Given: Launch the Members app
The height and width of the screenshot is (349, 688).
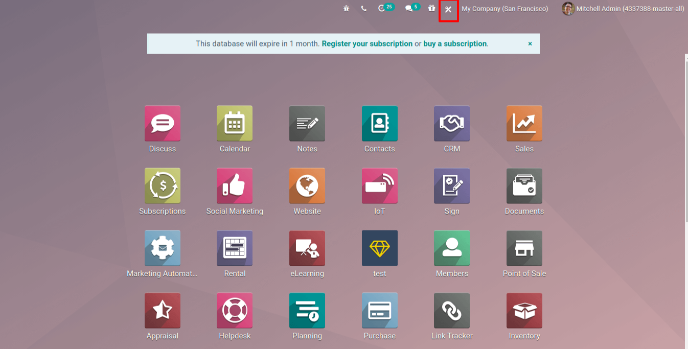Looking at the screenshot, I should coord(452,248).
